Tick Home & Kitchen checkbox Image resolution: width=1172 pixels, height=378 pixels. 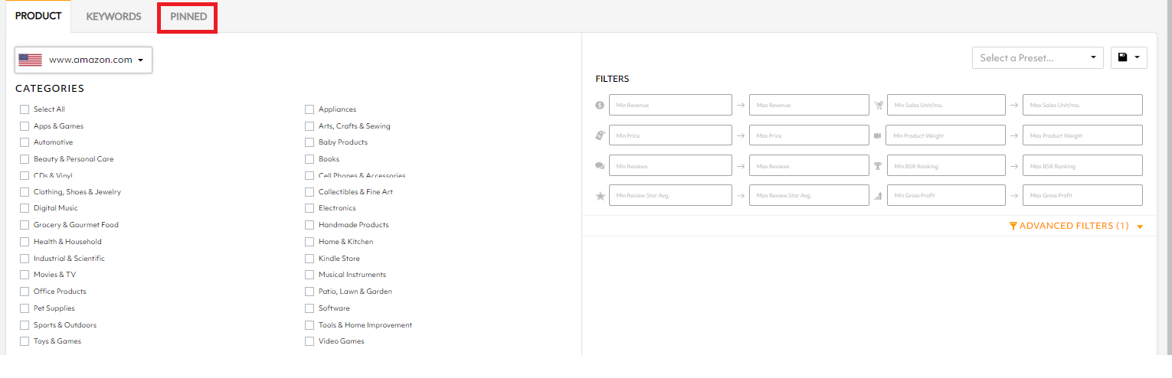309,242
